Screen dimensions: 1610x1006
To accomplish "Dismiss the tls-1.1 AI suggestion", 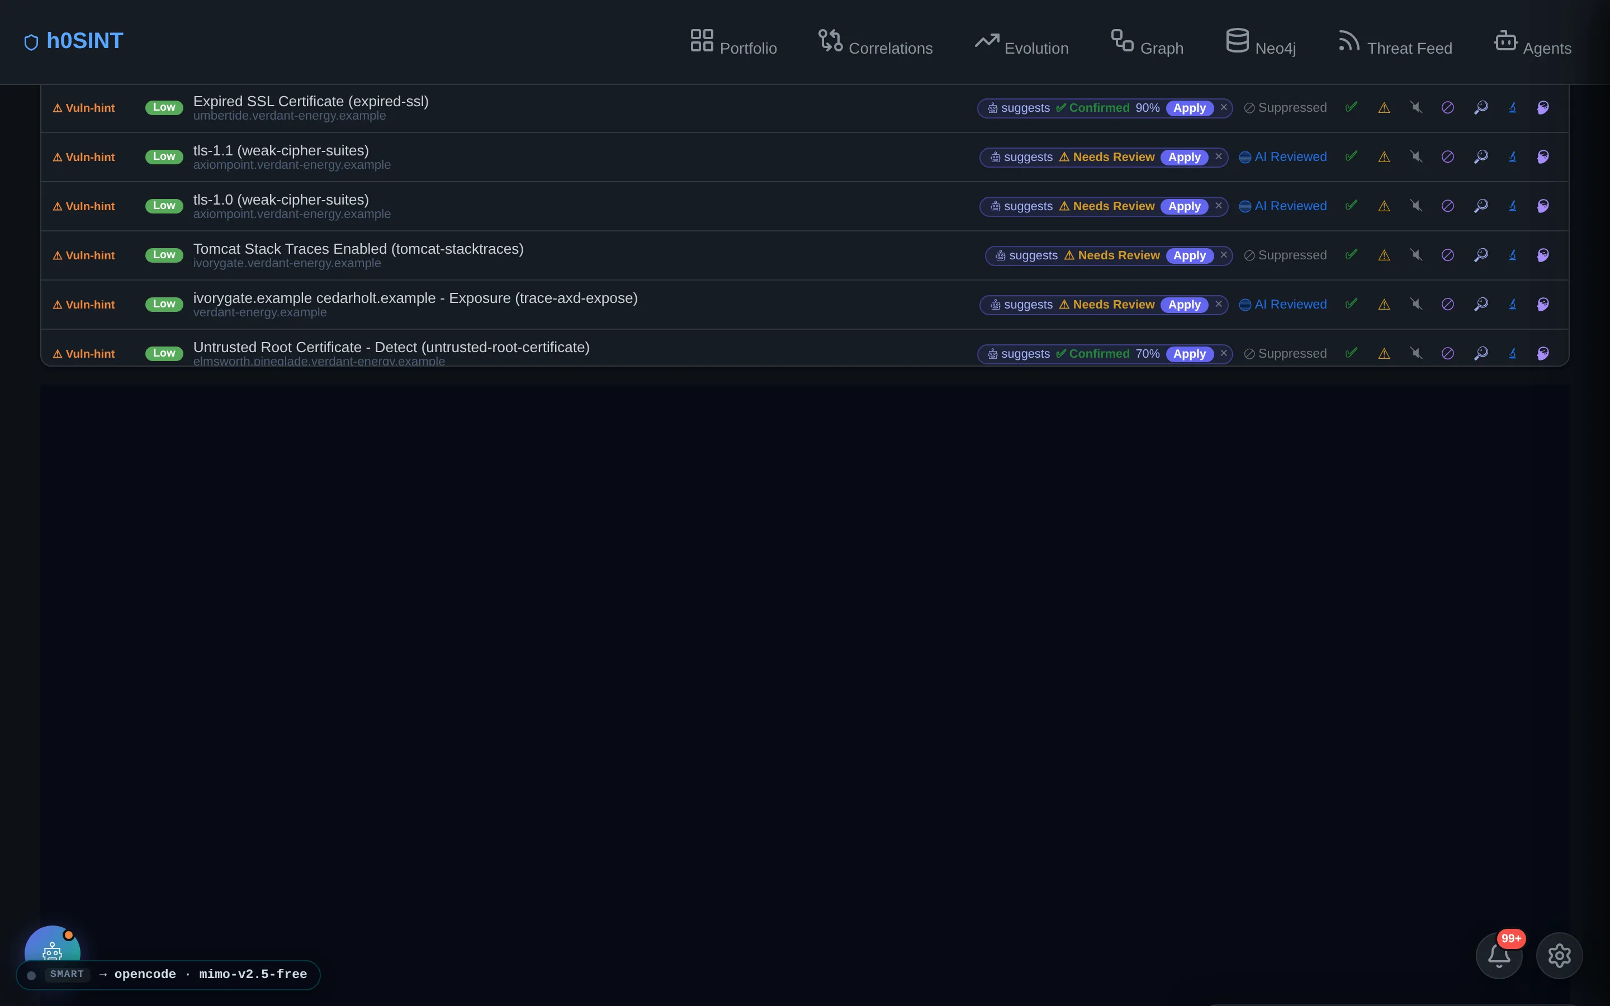I will pos(1218,156).
